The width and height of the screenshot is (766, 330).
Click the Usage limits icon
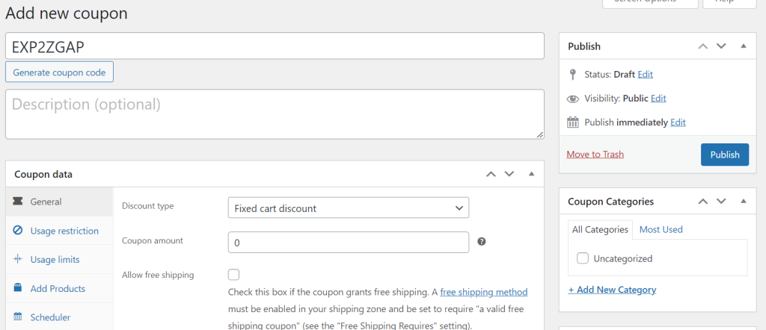point(18,259)
